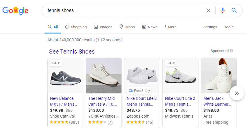
Task: Click the Midwest Tennis seller name
Action: tap(179, 116)
